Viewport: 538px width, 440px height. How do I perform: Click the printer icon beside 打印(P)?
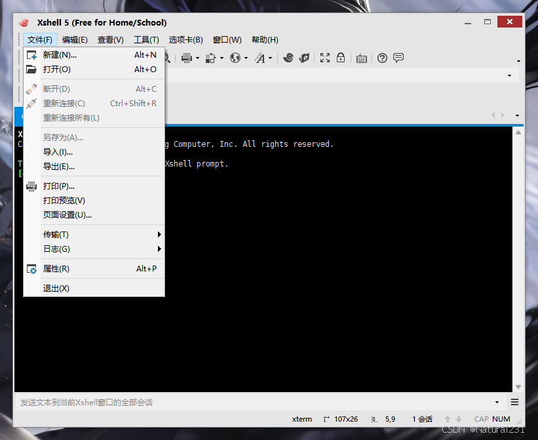(31, 186)
